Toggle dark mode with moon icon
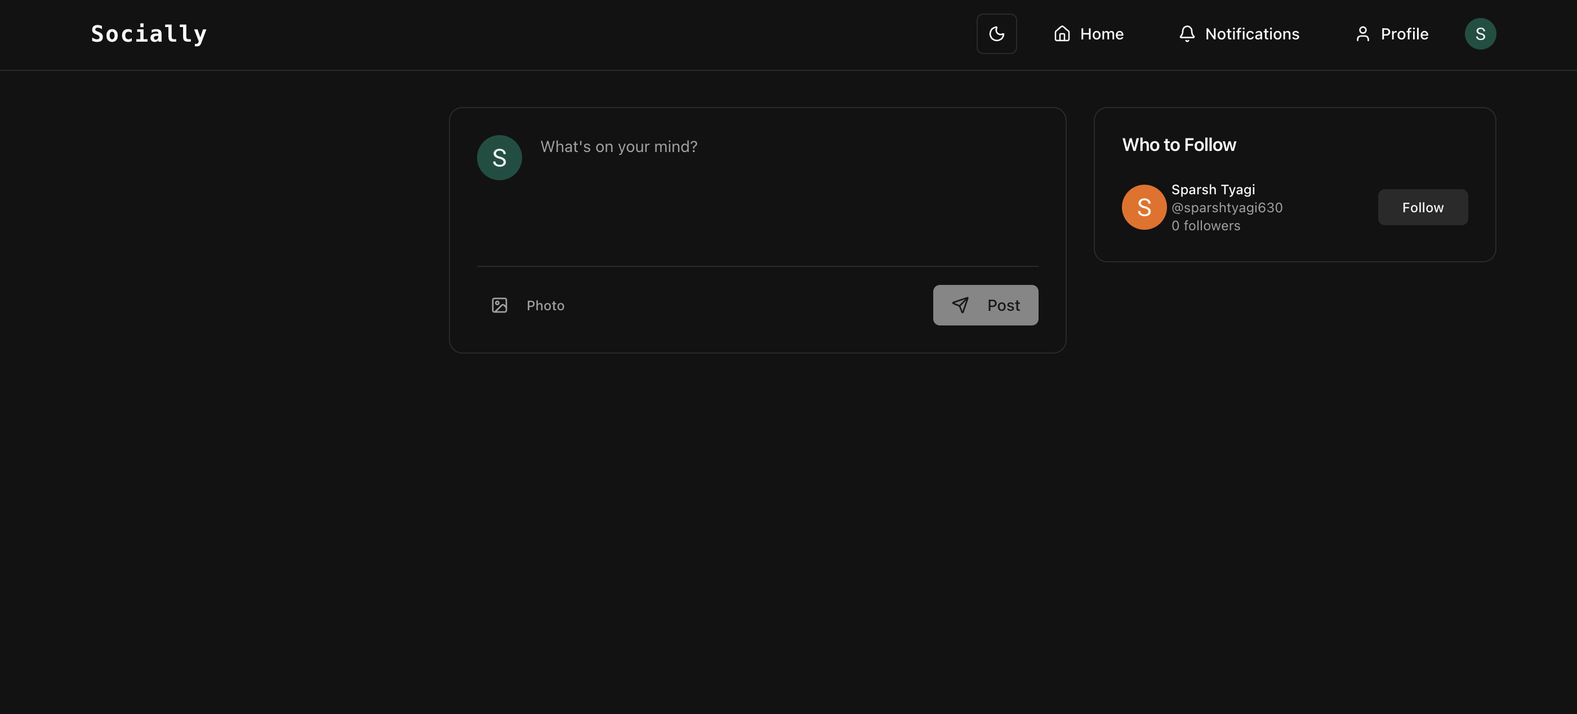Image resolution: width=1577 pixels, height=714 pixels. (x=996, y=34)
